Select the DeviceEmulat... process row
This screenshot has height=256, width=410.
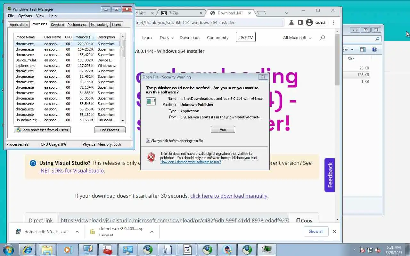(x=67, y=60)
